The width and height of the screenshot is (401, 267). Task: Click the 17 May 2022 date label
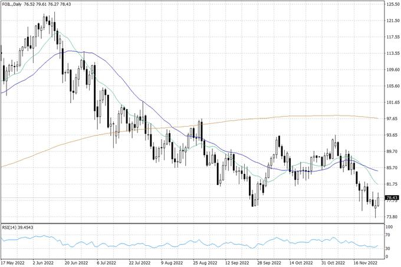(13, 263)
